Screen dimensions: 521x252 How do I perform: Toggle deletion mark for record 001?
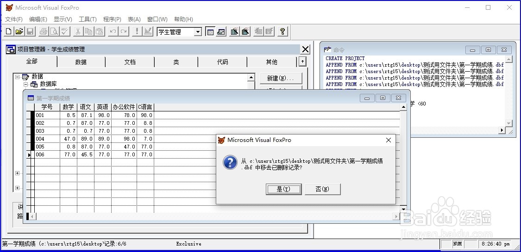pos(32,115)
